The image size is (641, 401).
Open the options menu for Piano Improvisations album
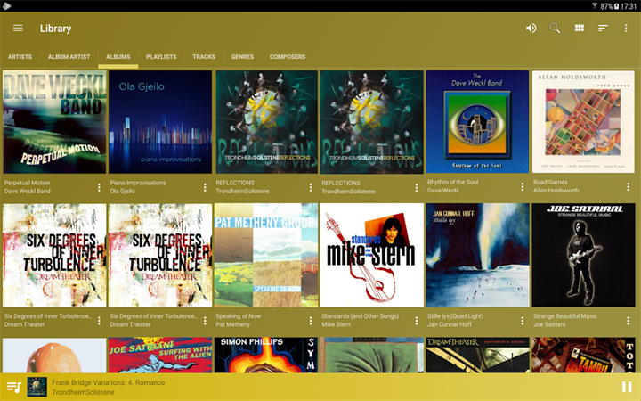pos(205,187)
